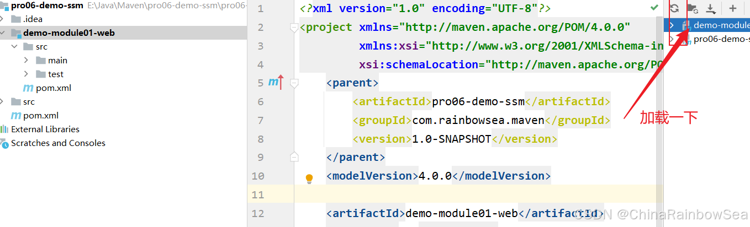The height and width of the screenshot is (227, 750).
Task: Click line number 7 in gutter
Action: pos(261,121)
